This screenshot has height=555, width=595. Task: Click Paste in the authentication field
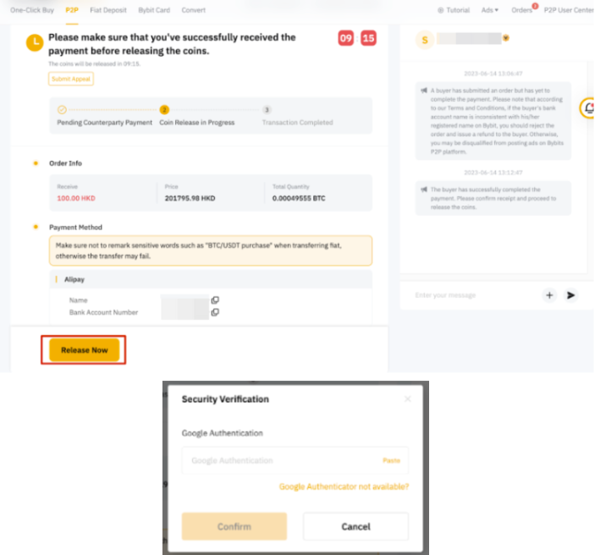click(x=391, y=460)
